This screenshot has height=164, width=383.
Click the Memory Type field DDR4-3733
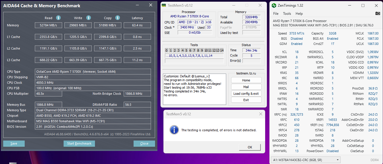click(x=93, y=110)
